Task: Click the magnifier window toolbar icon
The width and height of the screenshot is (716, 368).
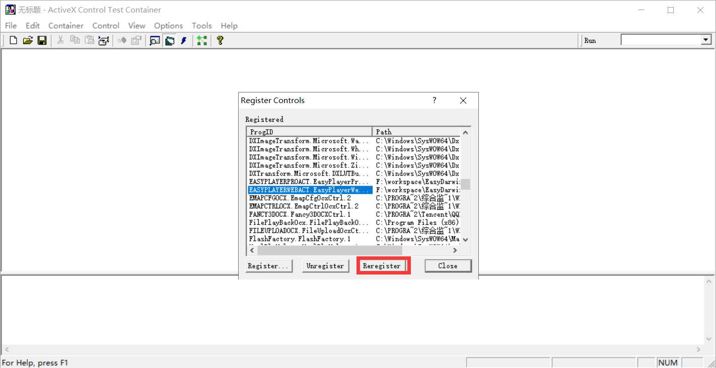Action: (155, 41)
